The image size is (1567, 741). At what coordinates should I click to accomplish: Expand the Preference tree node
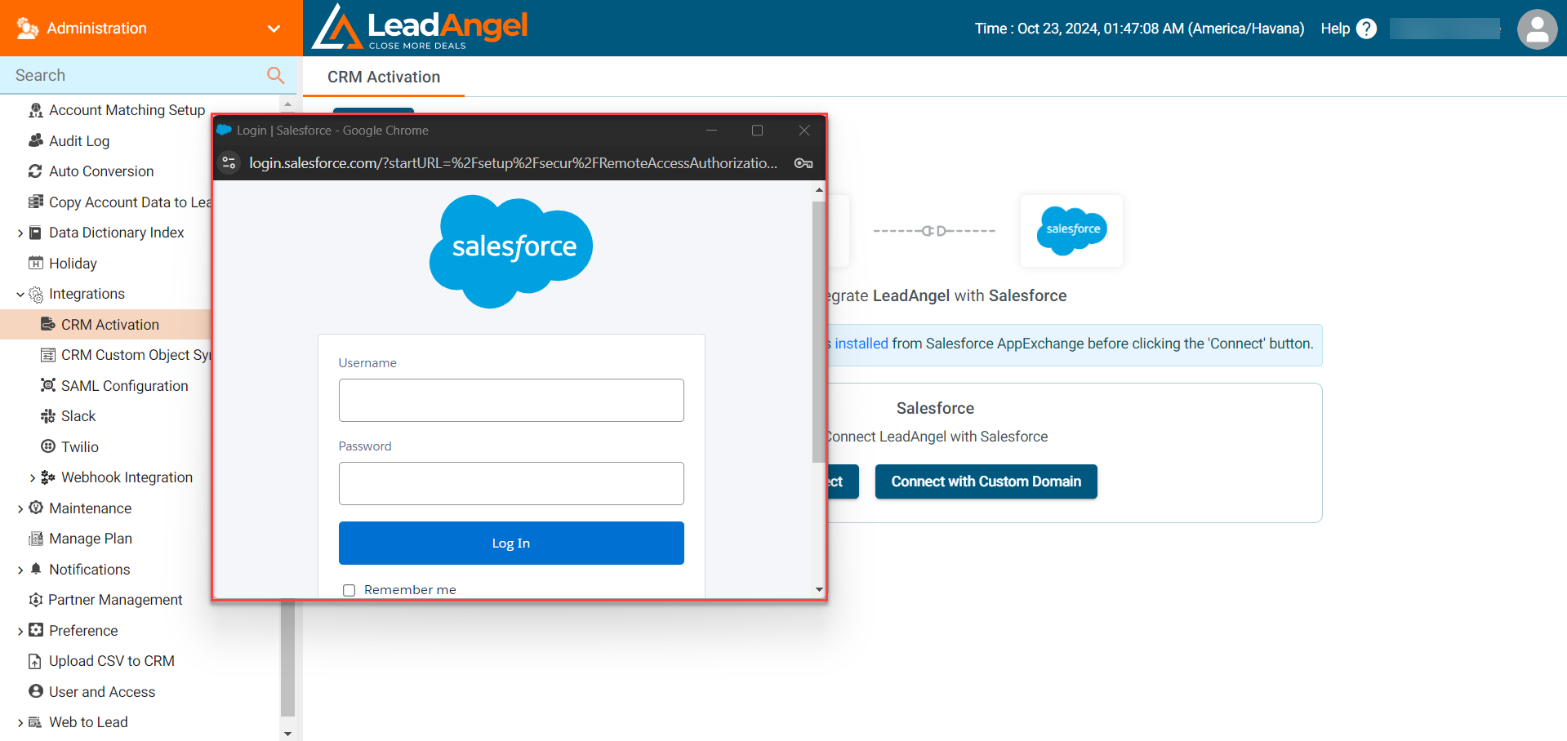click(20, 631)
